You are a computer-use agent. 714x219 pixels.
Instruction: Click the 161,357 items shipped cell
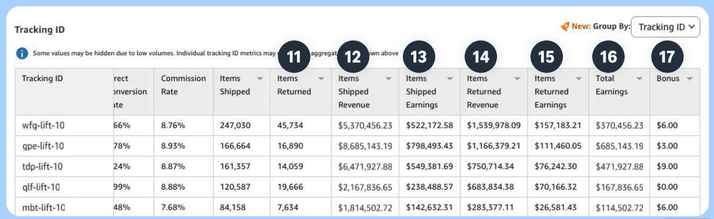(x=242, y=167)
